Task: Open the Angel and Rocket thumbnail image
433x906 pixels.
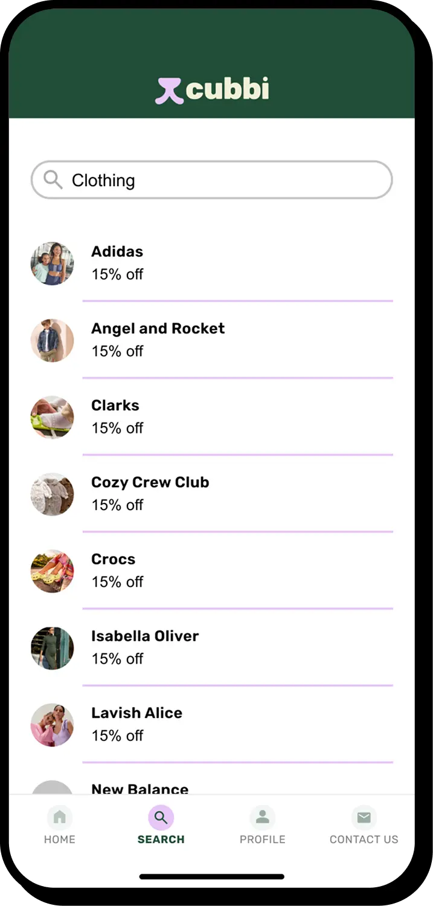Action: 53,340
